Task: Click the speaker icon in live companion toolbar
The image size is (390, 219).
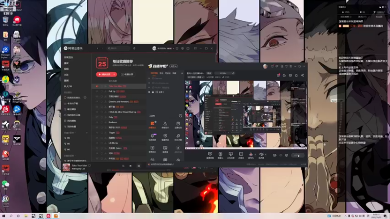Action: click(261, 154)
